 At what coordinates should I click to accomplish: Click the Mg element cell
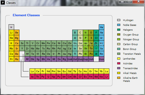17,38
